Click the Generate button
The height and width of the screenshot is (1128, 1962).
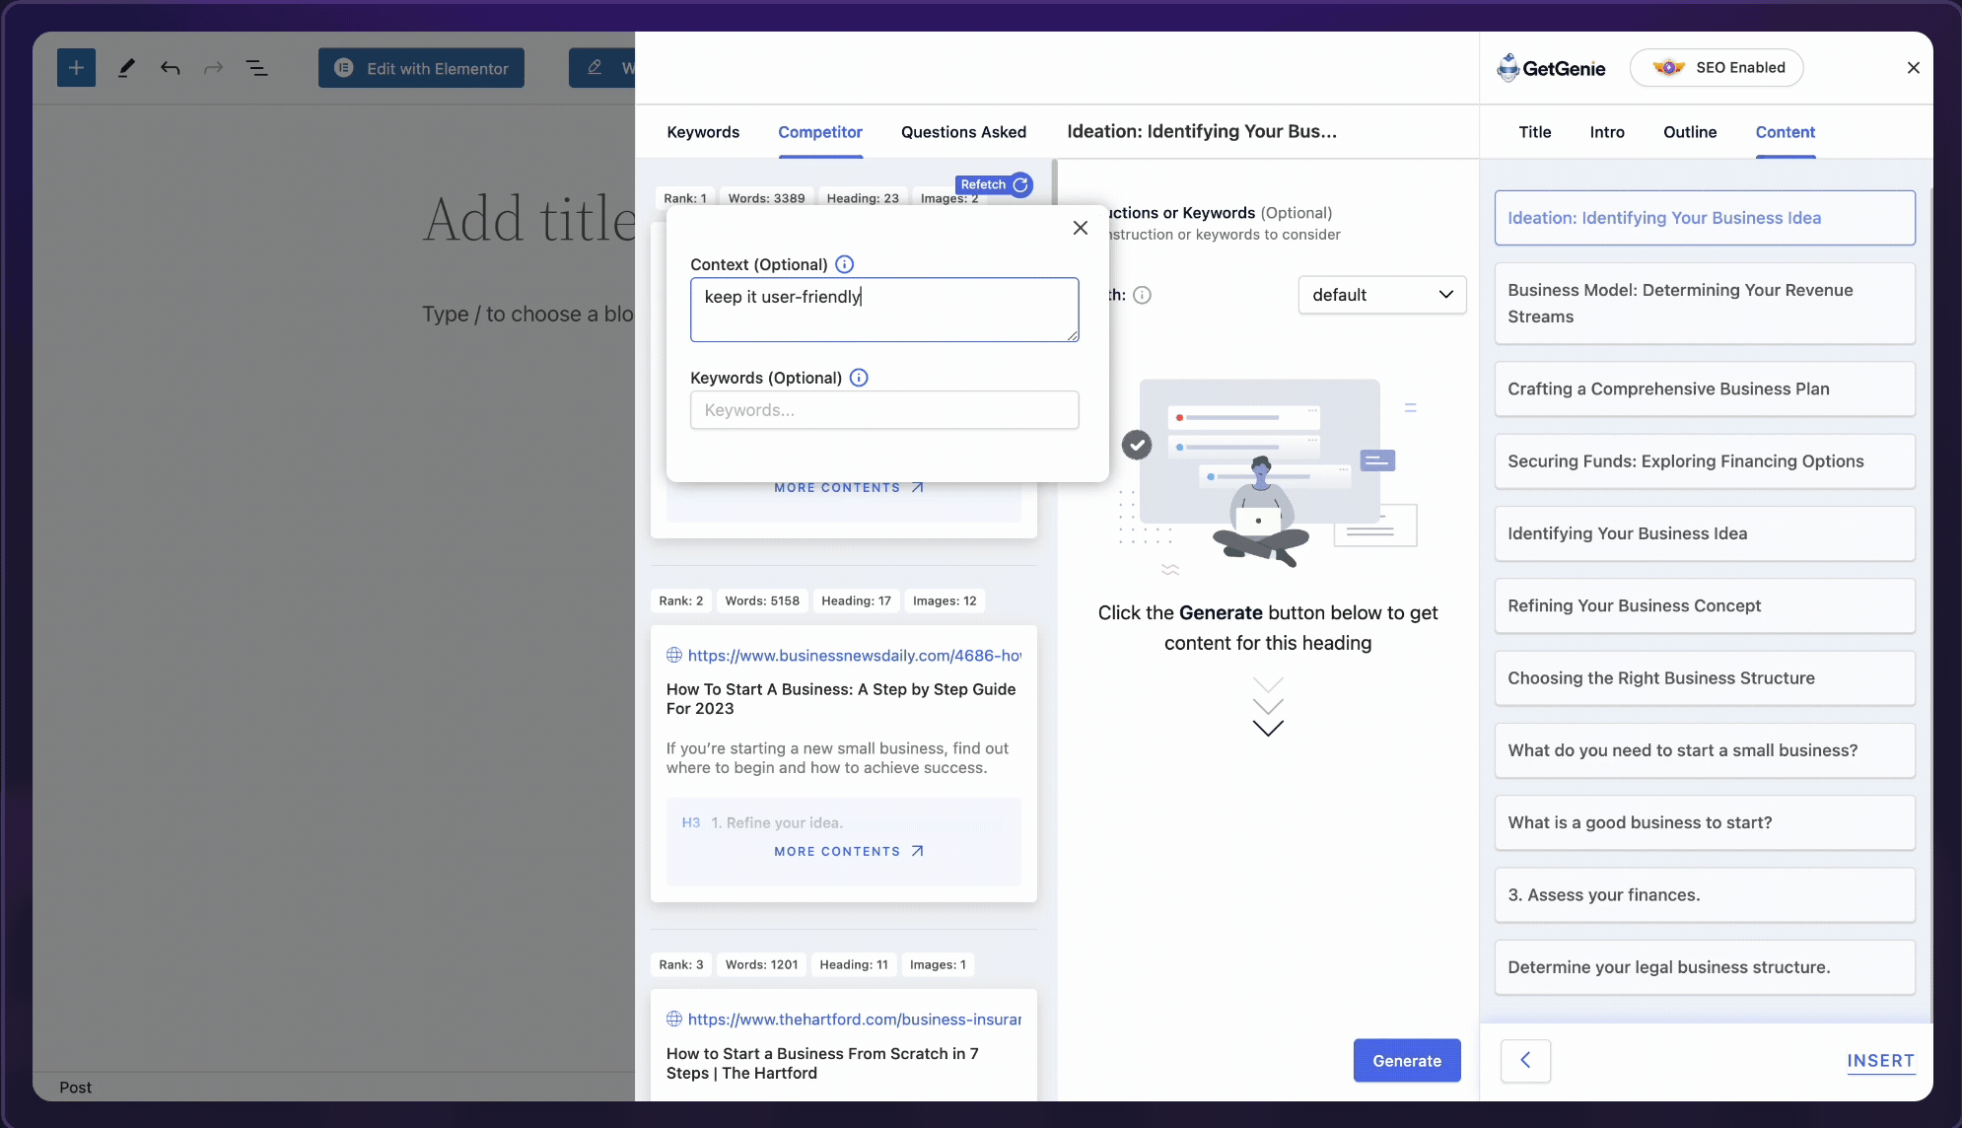1407,1059
